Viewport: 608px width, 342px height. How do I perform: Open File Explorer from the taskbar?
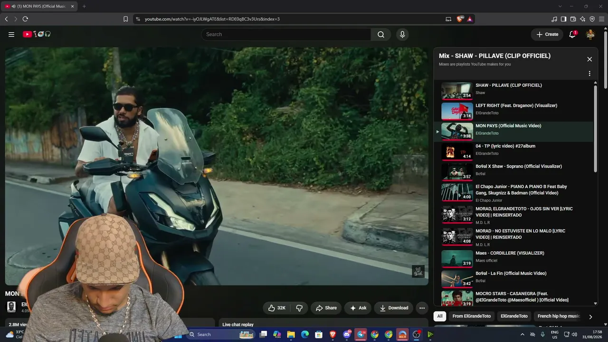tap(291, 334)
